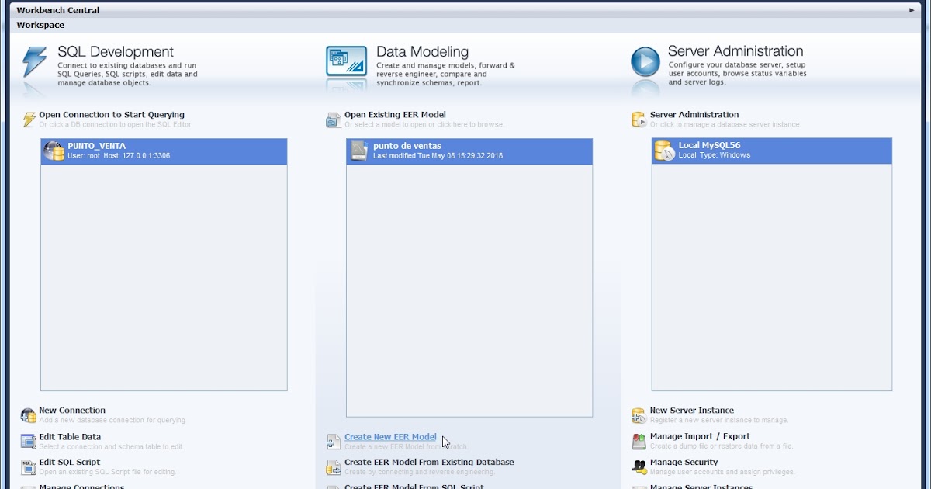Click the Manage Security icon
The width and height of the screenshot is (931, 489).
638,466
